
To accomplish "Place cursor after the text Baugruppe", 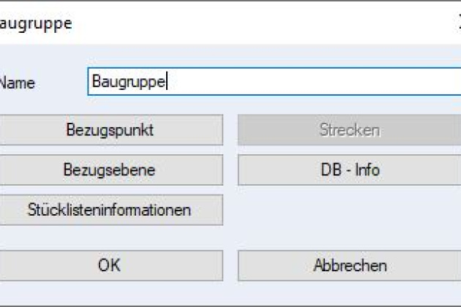I will [x=169, y=82].
